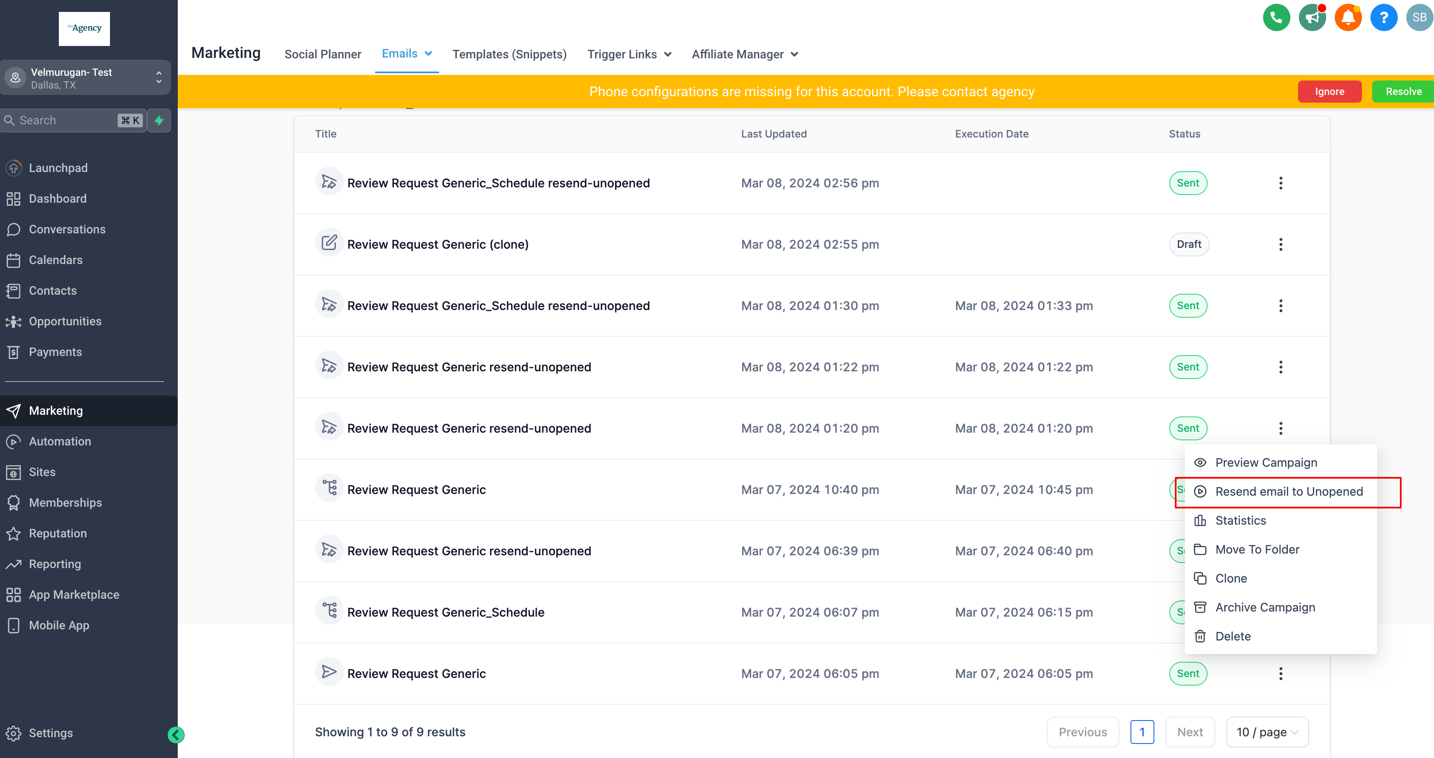The image size is (1434, 758).
Task: Open the three-dot menu for Review Request Generic (clone)
Action: click(x=1281, y=244)
